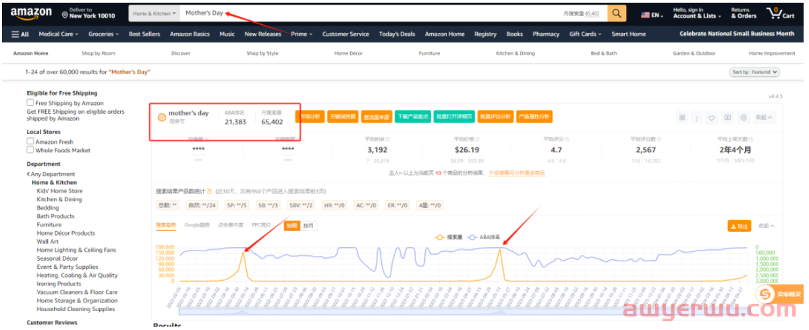The height and width of the screenshot is (330, 809).
Task: Select 'Home Décor Products' department
Action: 66,233
